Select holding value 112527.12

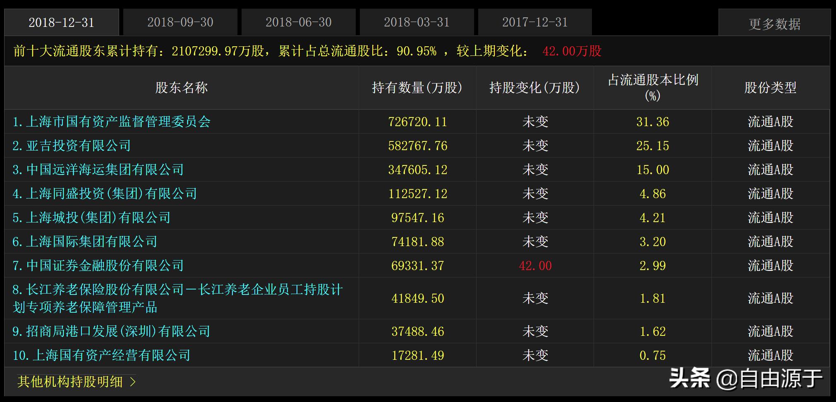click(418, 194)
